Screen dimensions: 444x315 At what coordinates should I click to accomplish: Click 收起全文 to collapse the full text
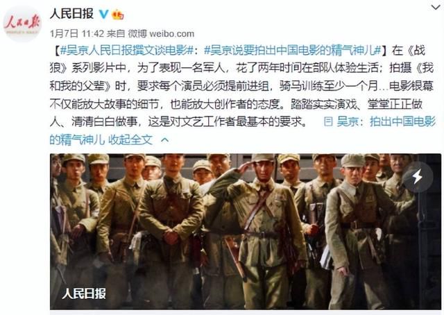[x=130, y=139]
